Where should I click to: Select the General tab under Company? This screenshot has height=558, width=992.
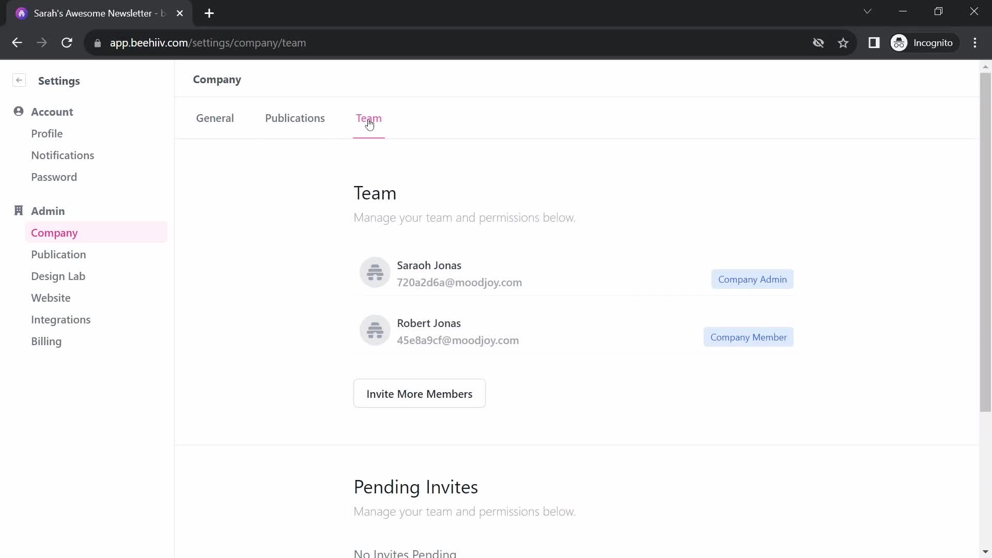coord(215,118)
